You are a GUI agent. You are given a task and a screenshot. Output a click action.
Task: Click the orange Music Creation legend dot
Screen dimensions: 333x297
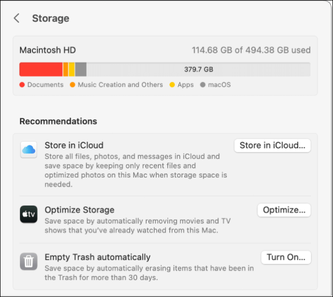[73, 85]
